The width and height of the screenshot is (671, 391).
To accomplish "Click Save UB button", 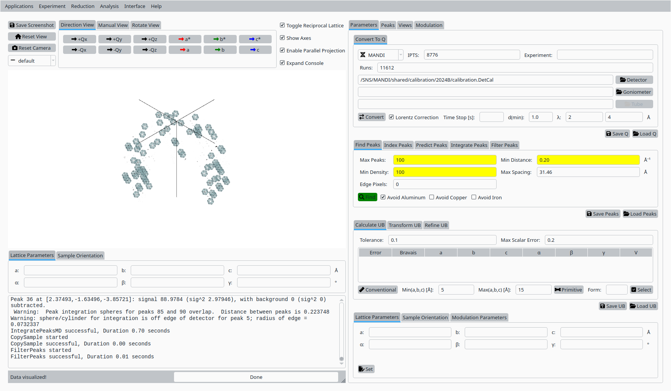I will (x=612, y=306).
